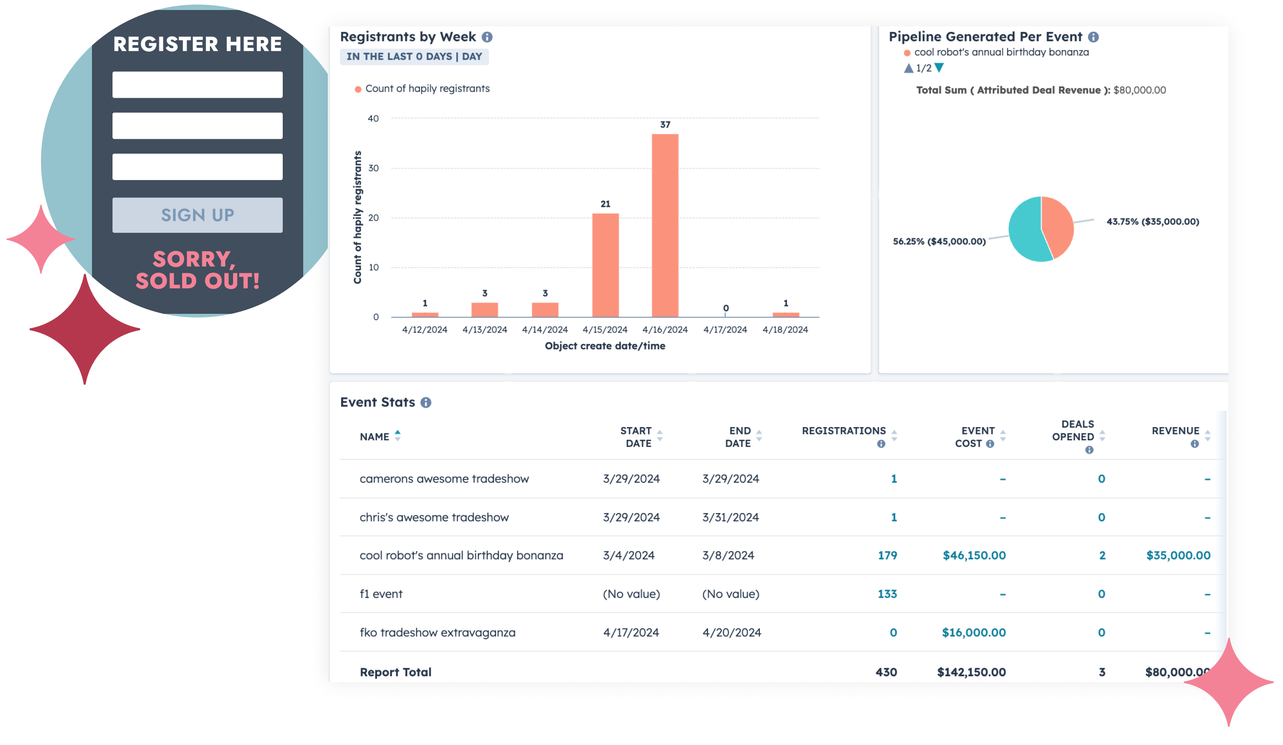Select f1 event row name
The image size is (1283, 745).
click(x=382, y=594)
